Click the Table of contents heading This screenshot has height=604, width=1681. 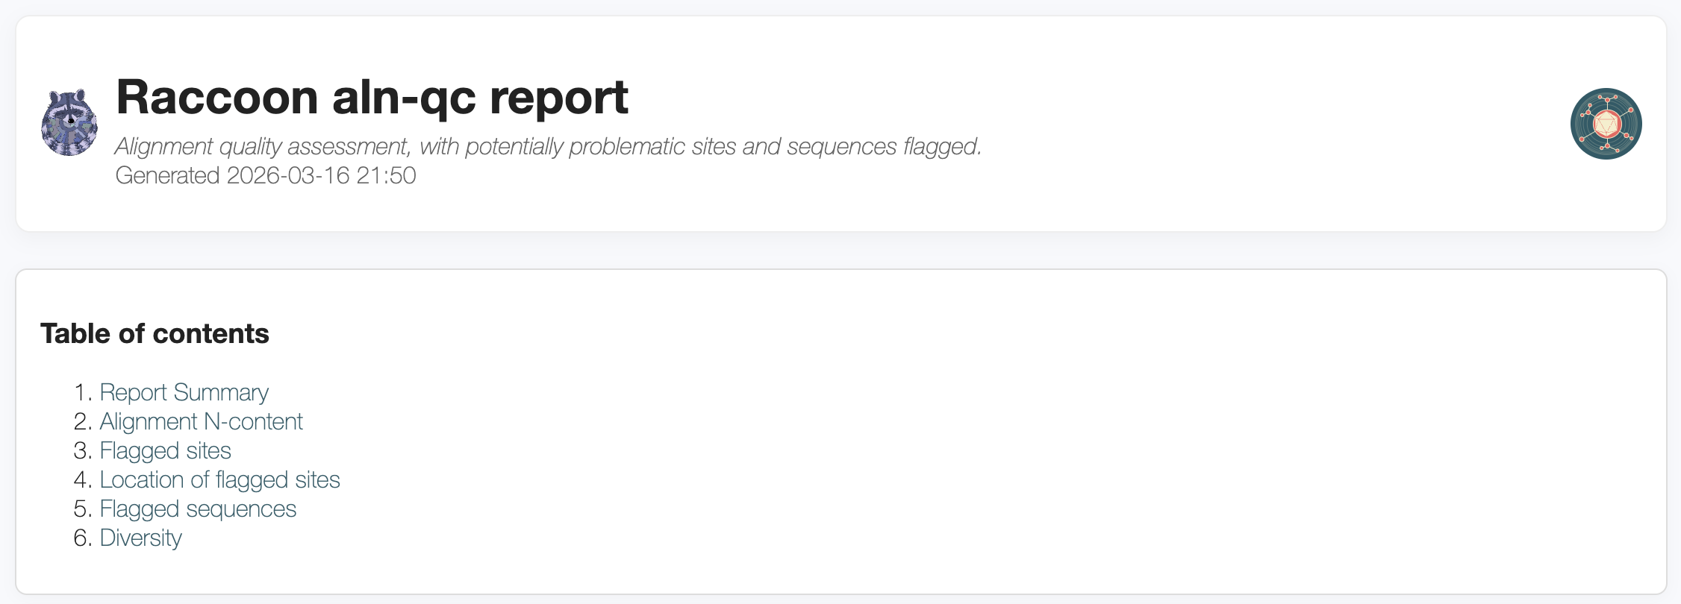(155, 333)
